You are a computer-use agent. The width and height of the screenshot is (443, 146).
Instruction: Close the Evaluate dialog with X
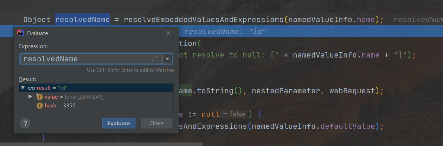point(168,33)
